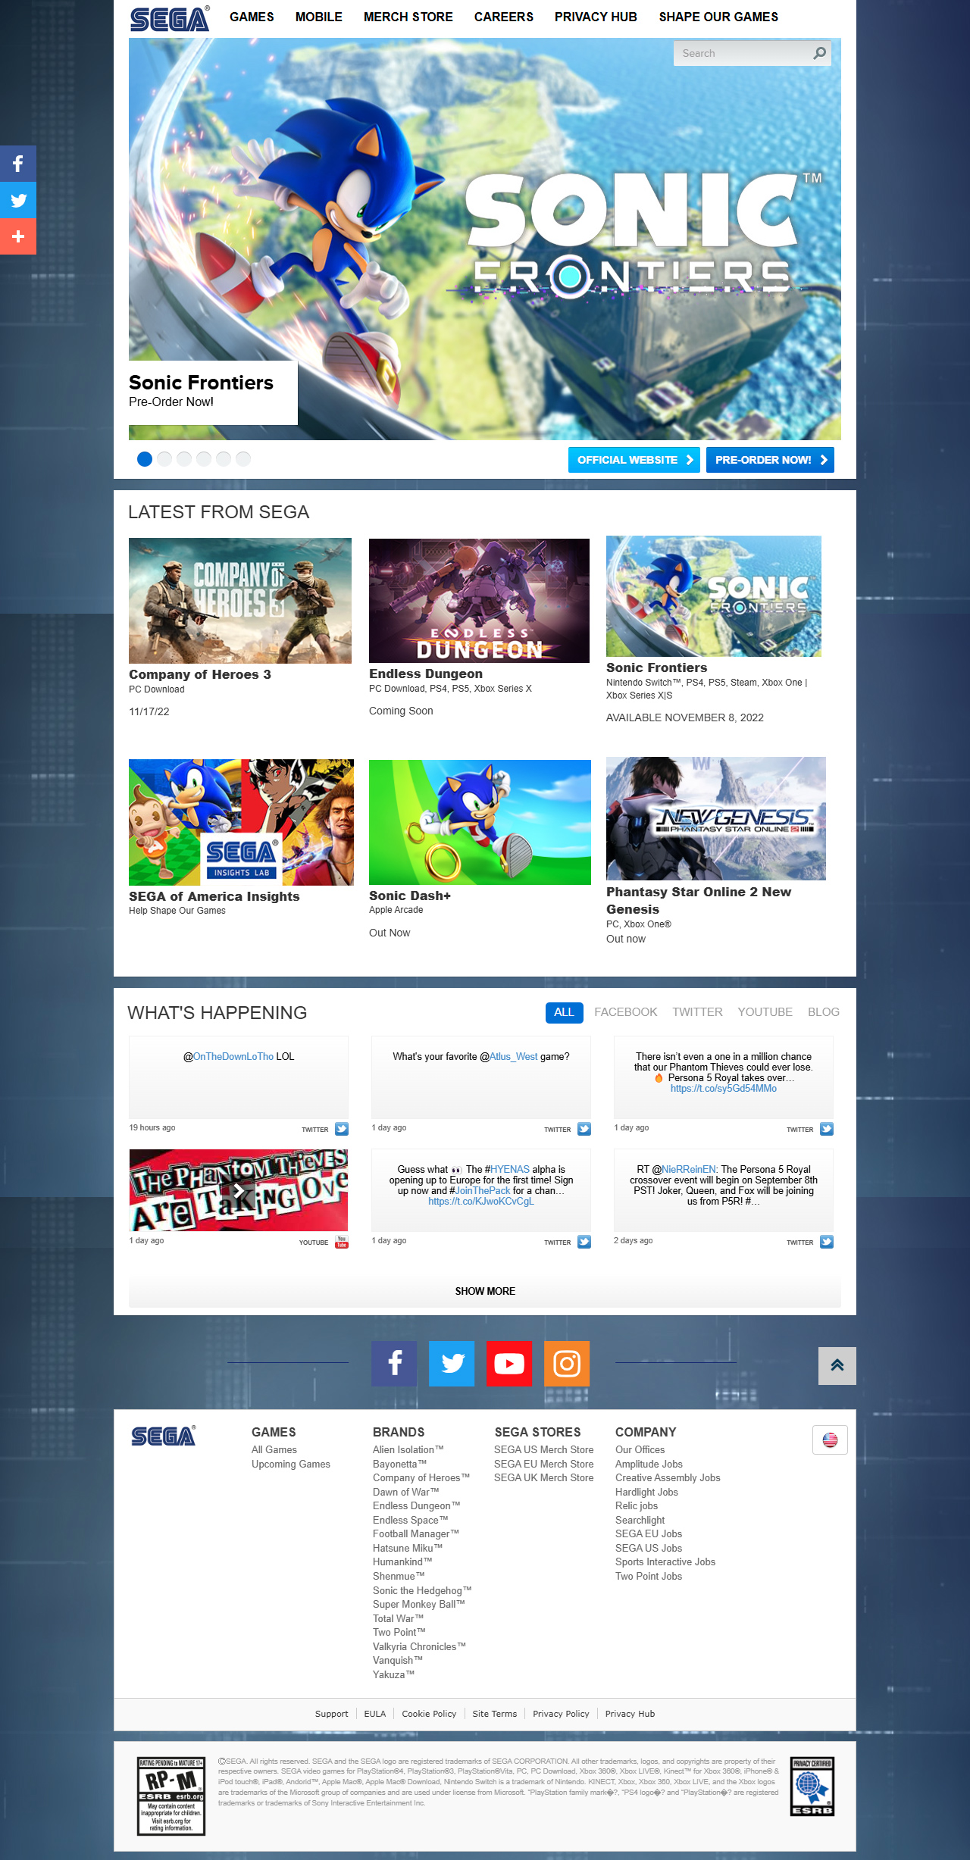Click Support link in footer bar

click(332, 1714)
